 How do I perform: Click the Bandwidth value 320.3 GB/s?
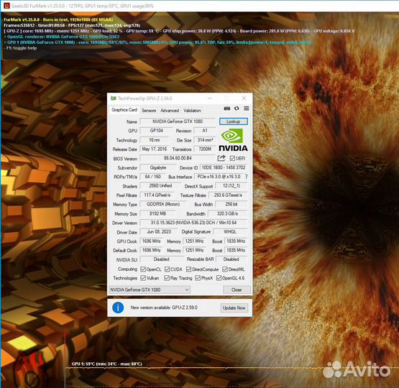point(228,213)
